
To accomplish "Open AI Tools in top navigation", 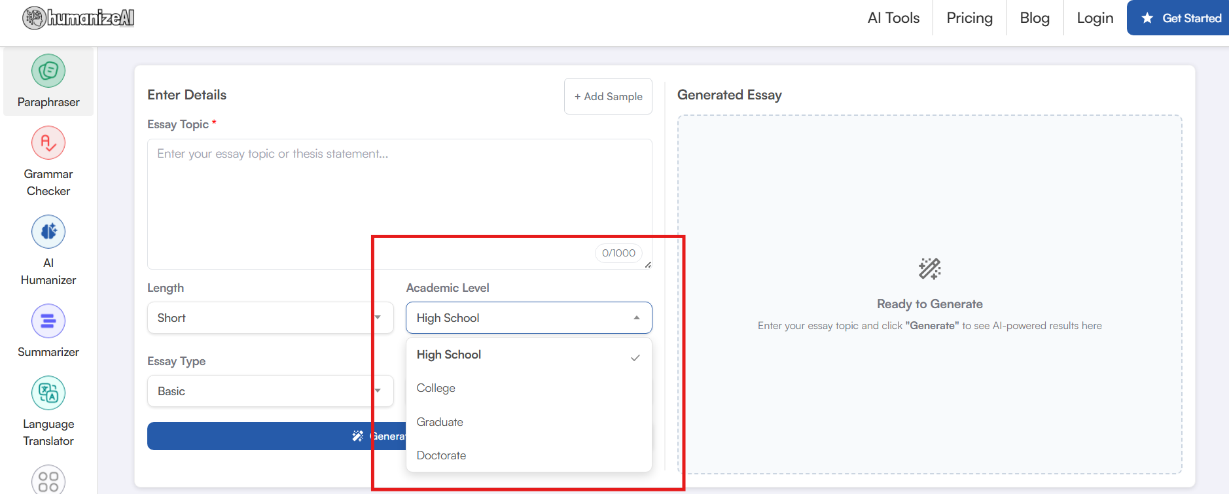I will (893, 18).
